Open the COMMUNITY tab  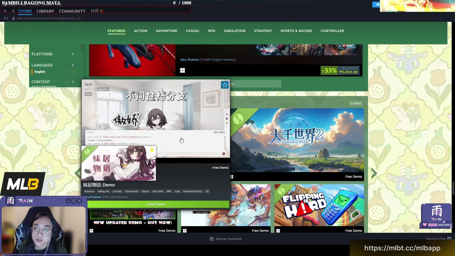pos(72,11)
